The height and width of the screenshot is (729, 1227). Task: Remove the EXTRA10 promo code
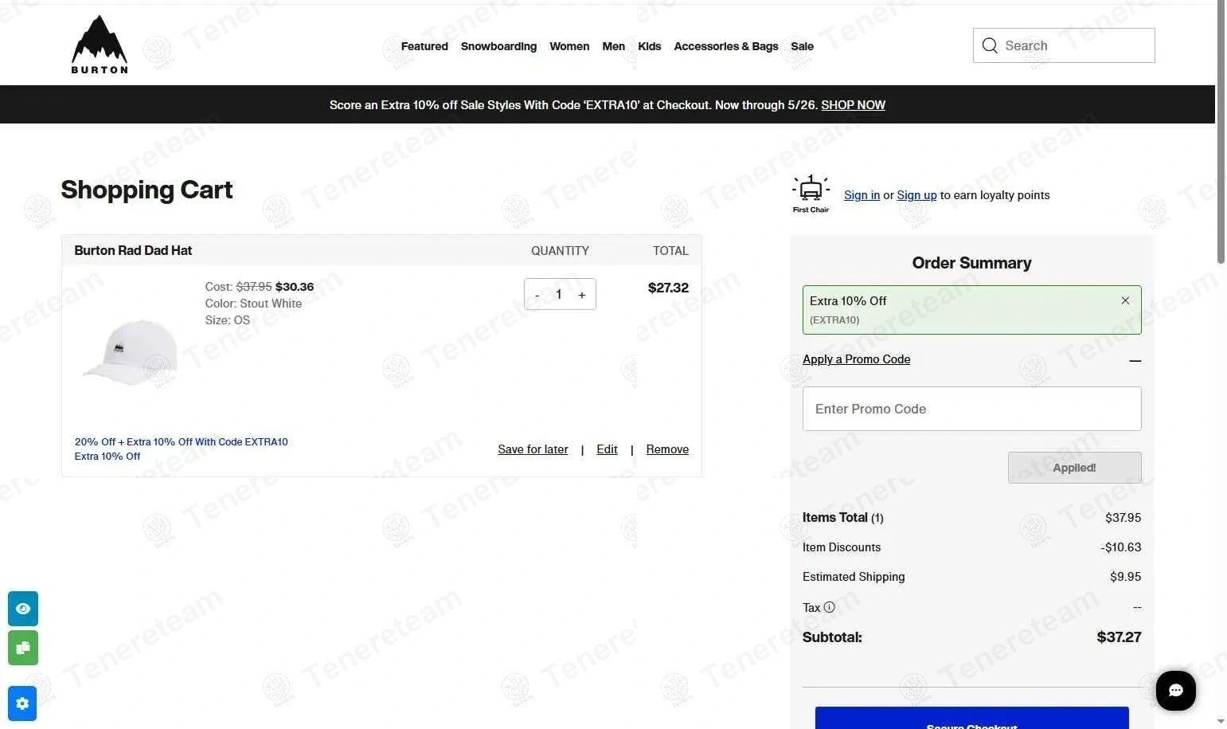[x=1125, y=300]
